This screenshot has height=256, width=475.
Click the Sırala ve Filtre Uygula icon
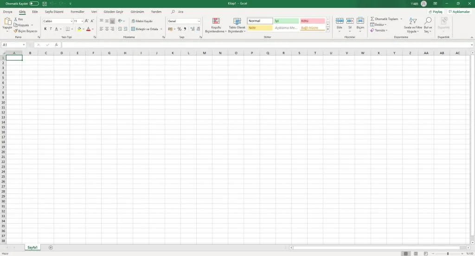click(413, 21)
